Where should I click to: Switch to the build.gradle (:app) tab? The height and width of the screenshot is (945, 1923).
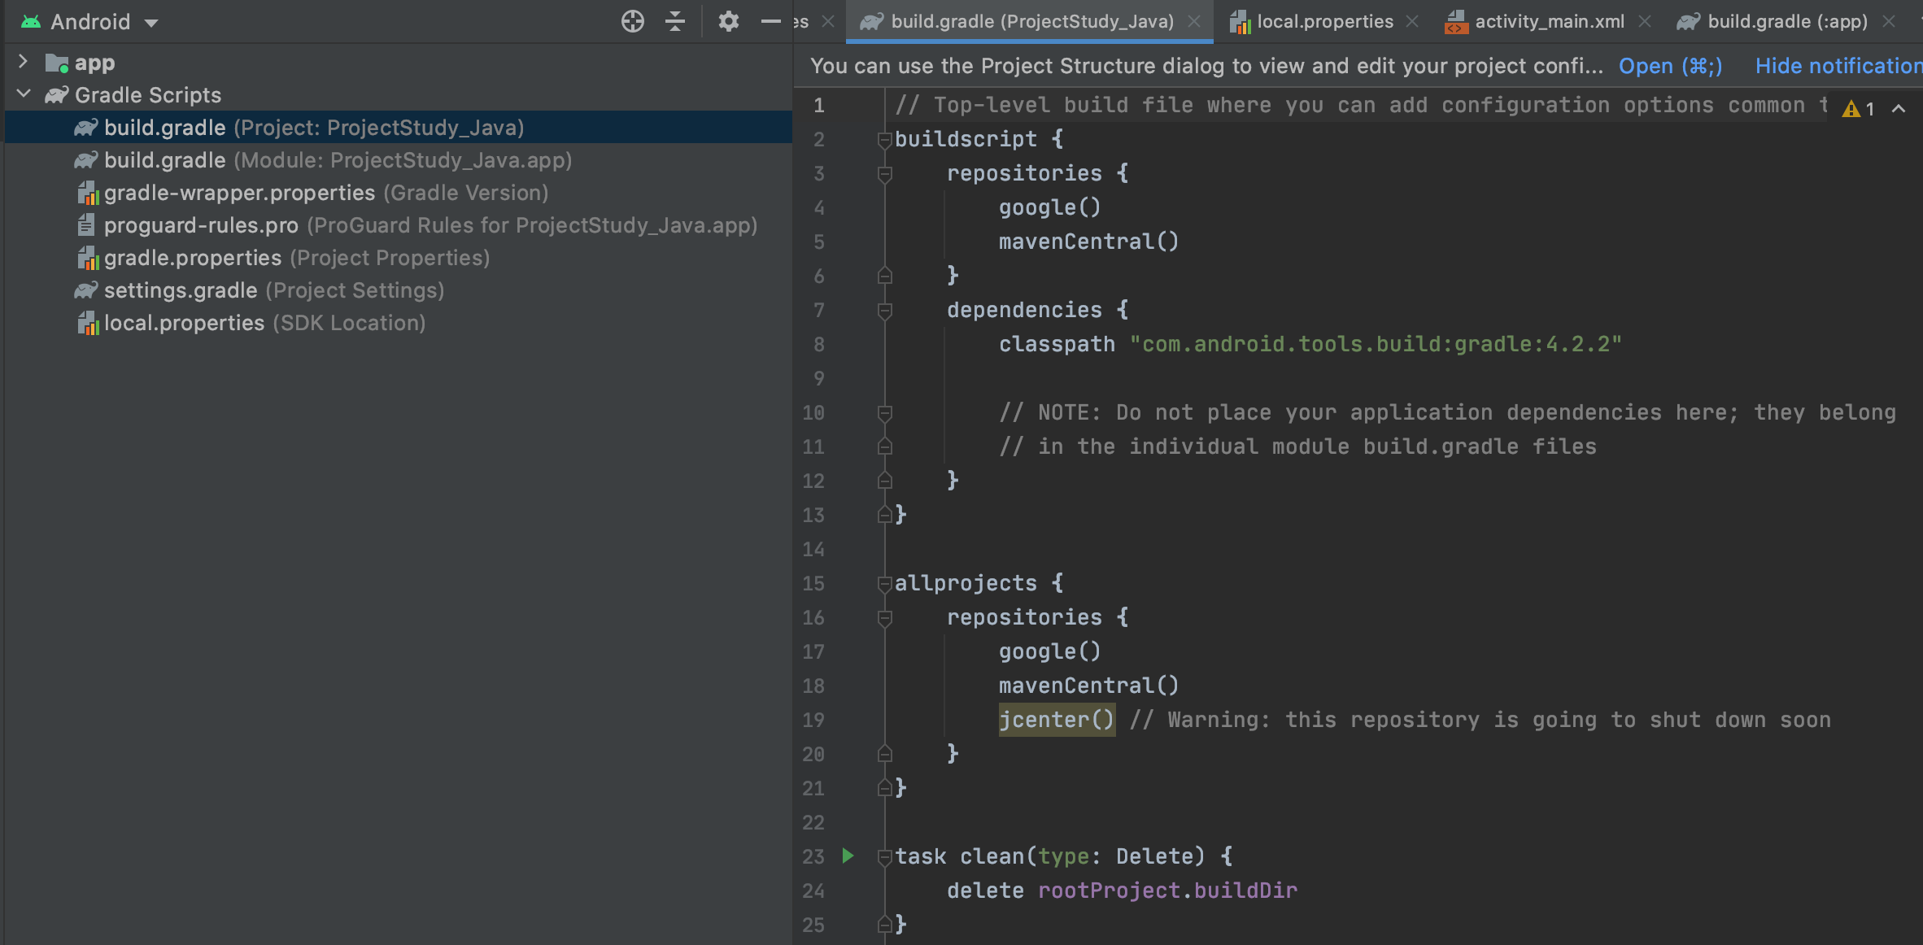pyautogui.click(x=1786, y=22)
